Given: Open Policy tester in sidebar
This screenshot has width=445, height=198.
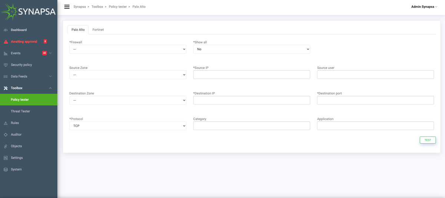Looking at the screenshot, I should coord(29,100).
